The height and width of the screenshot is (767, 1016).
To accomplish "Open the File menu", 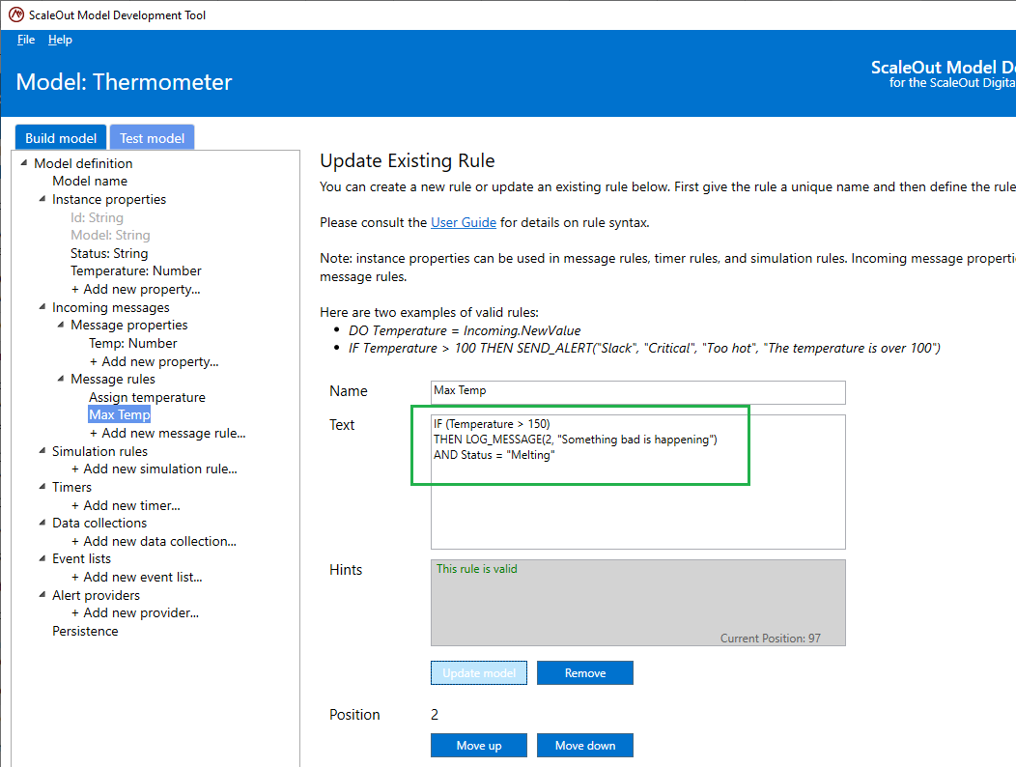I will click(x=26, y=40).
